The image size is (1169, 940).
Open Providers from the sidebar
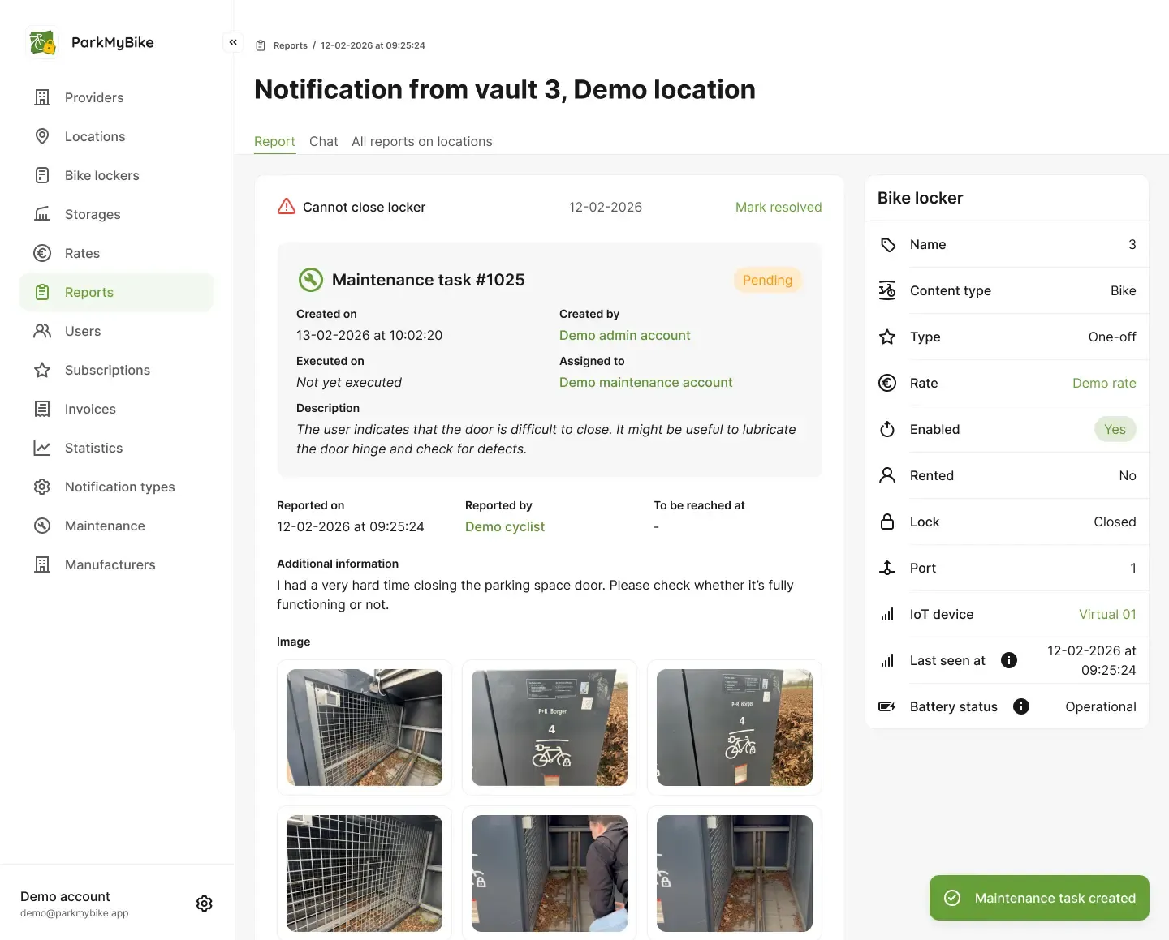94,97
